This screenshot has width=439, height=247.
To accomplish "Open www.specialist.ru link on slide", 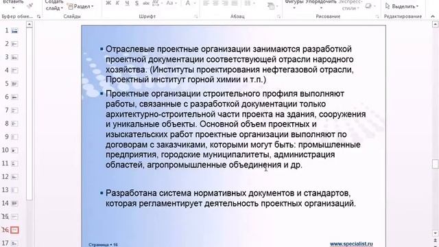I will 351,244.
